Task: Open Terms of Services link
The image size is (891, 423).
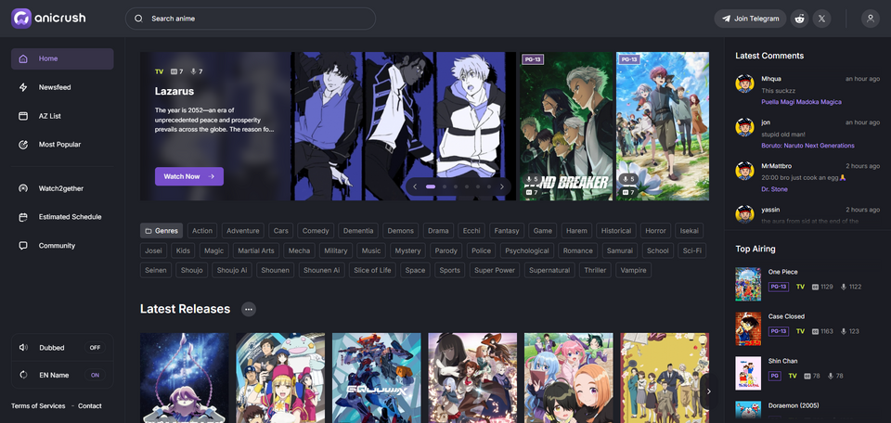Action: 38,406
